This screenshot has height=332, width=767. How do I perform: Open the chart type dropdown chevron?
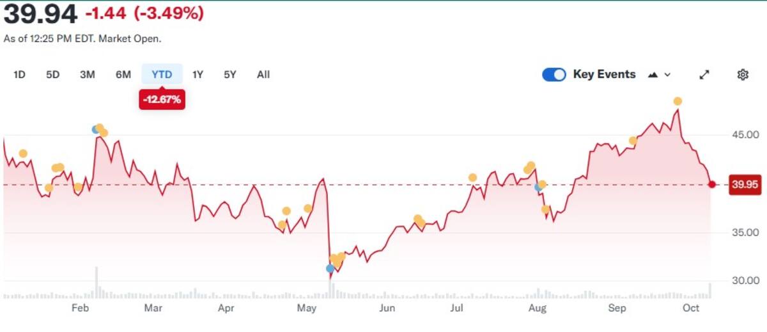point(668,75)
